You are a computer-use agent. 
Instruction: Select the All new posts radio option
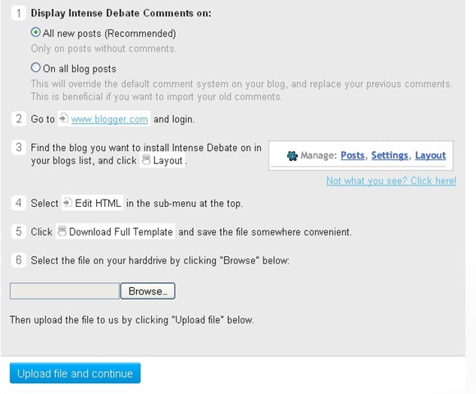(35, 32)
